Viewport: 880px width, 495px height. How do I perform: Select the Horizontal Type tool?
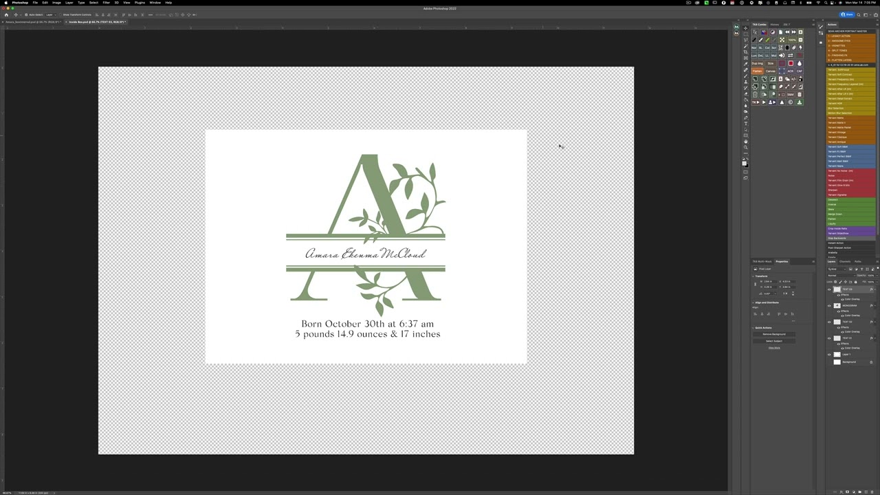click(x=745, y=124)
